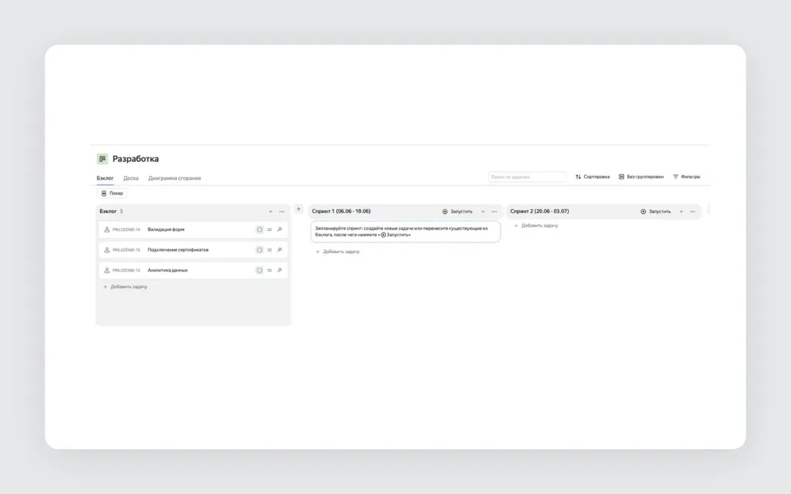Viewport: 791px width, 494px height.
Task: Click the sprint planning hint box in Спринт 1
Action: click(406, 232)
